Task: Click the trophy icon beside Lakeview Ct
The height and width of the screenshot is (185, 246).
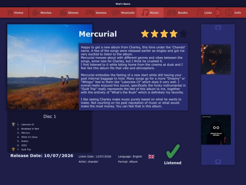Action: point(13,124)
